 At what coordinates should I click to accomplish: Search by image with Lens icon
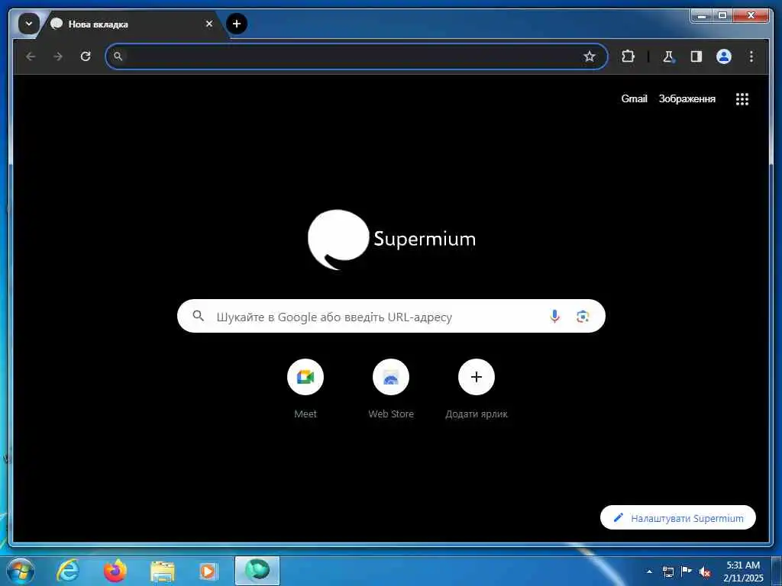583,316
